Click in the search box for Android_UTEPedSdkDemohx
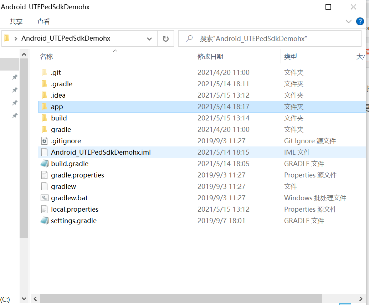The image size is (369, 305). (x=270, y=38)
